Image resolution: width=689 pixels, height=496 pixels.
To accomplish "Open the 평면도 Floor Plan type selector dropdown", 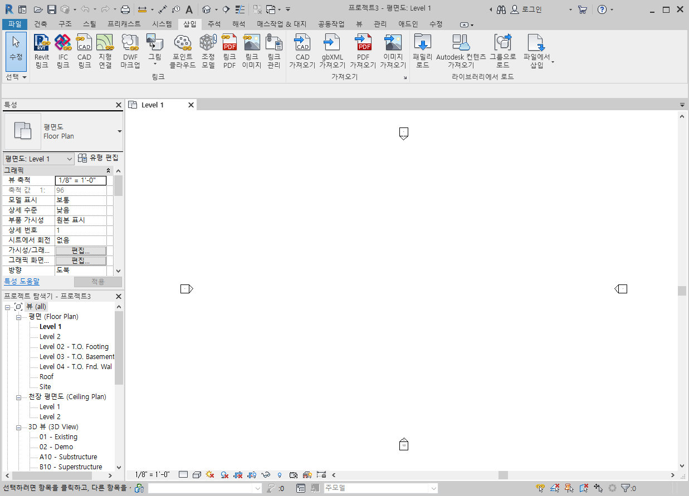I will pos(120,131).
